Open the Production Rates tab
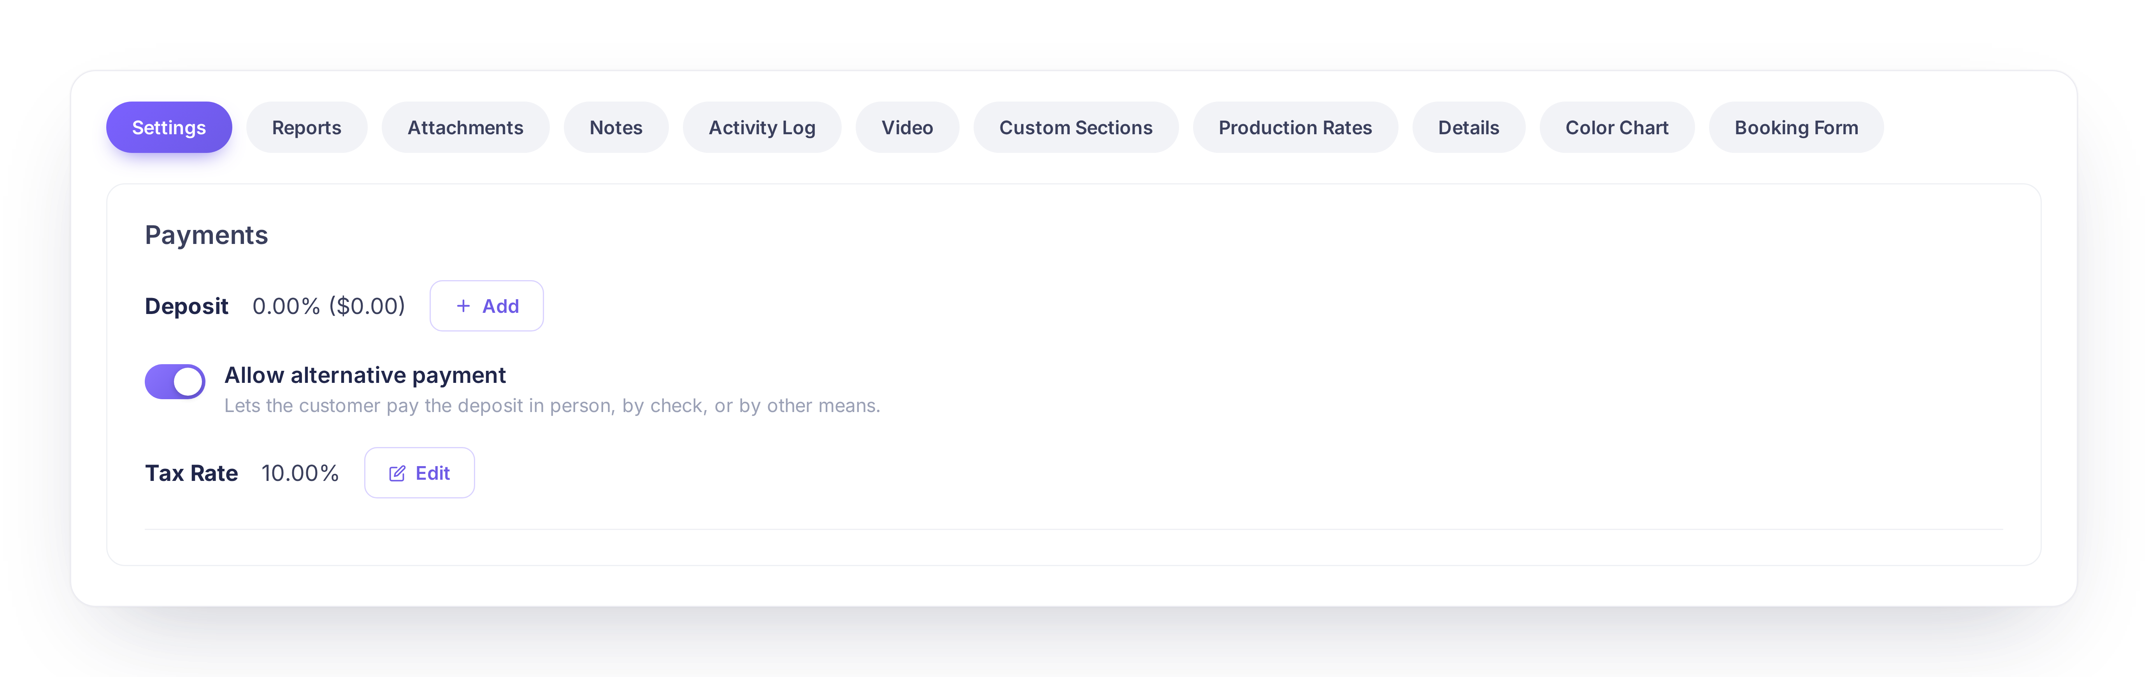 [1295, 128]
